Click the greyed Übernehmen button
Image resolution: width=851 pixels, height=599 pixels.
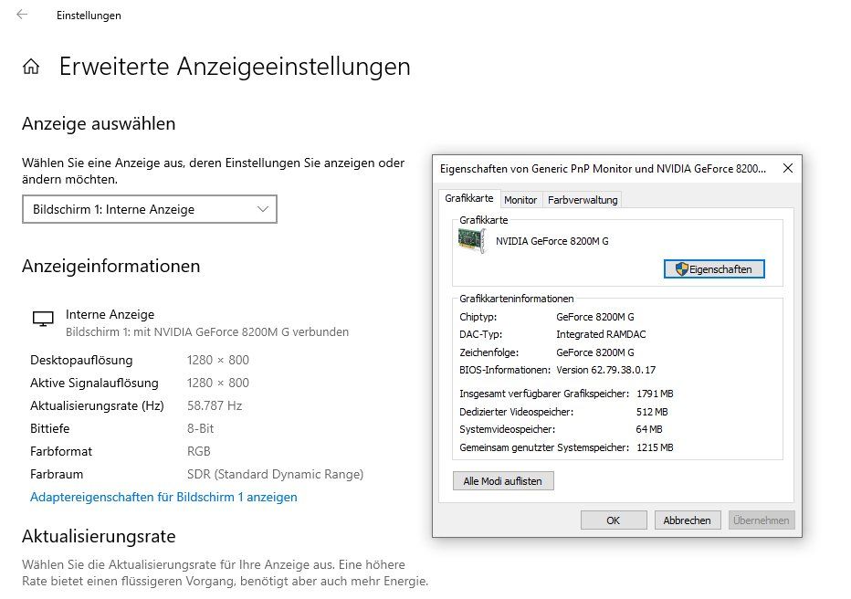tap(762, 520)
